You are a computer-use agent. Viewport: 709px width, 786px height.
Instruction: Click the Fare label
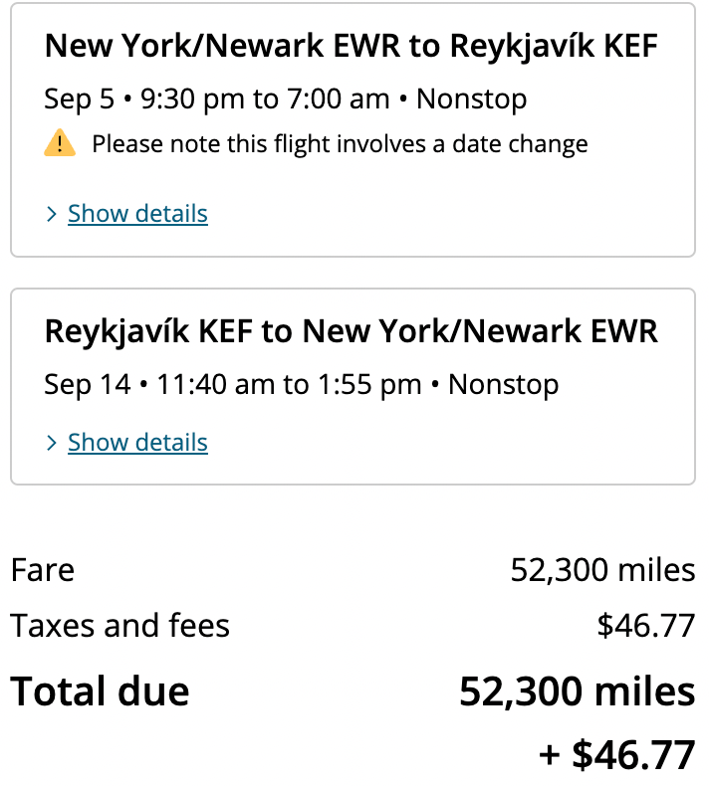[x=43, y=570]
